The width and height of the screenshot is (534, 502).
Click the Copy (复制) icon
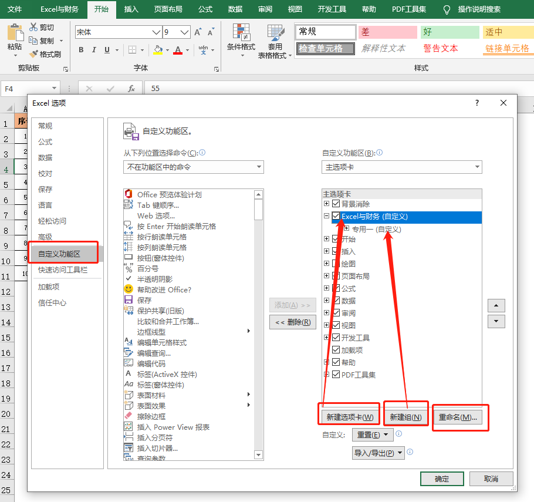(33, 41)
